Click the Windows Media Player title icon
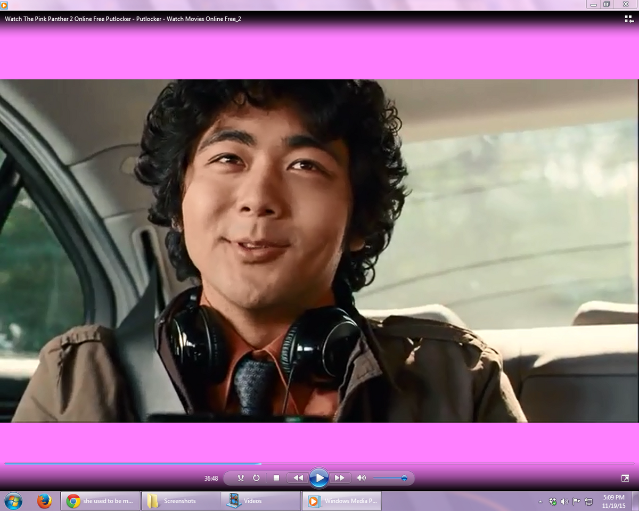Screen dimensions: 639x511 [4, 5]
